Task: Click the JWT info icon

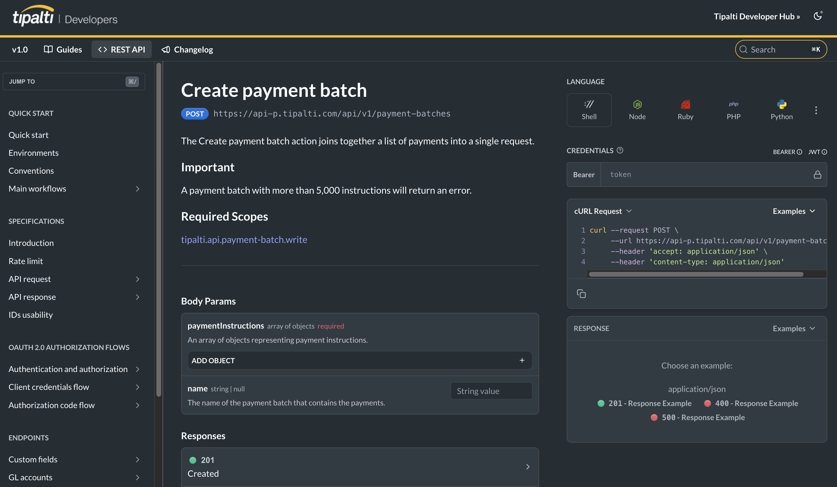Action: 824,152
